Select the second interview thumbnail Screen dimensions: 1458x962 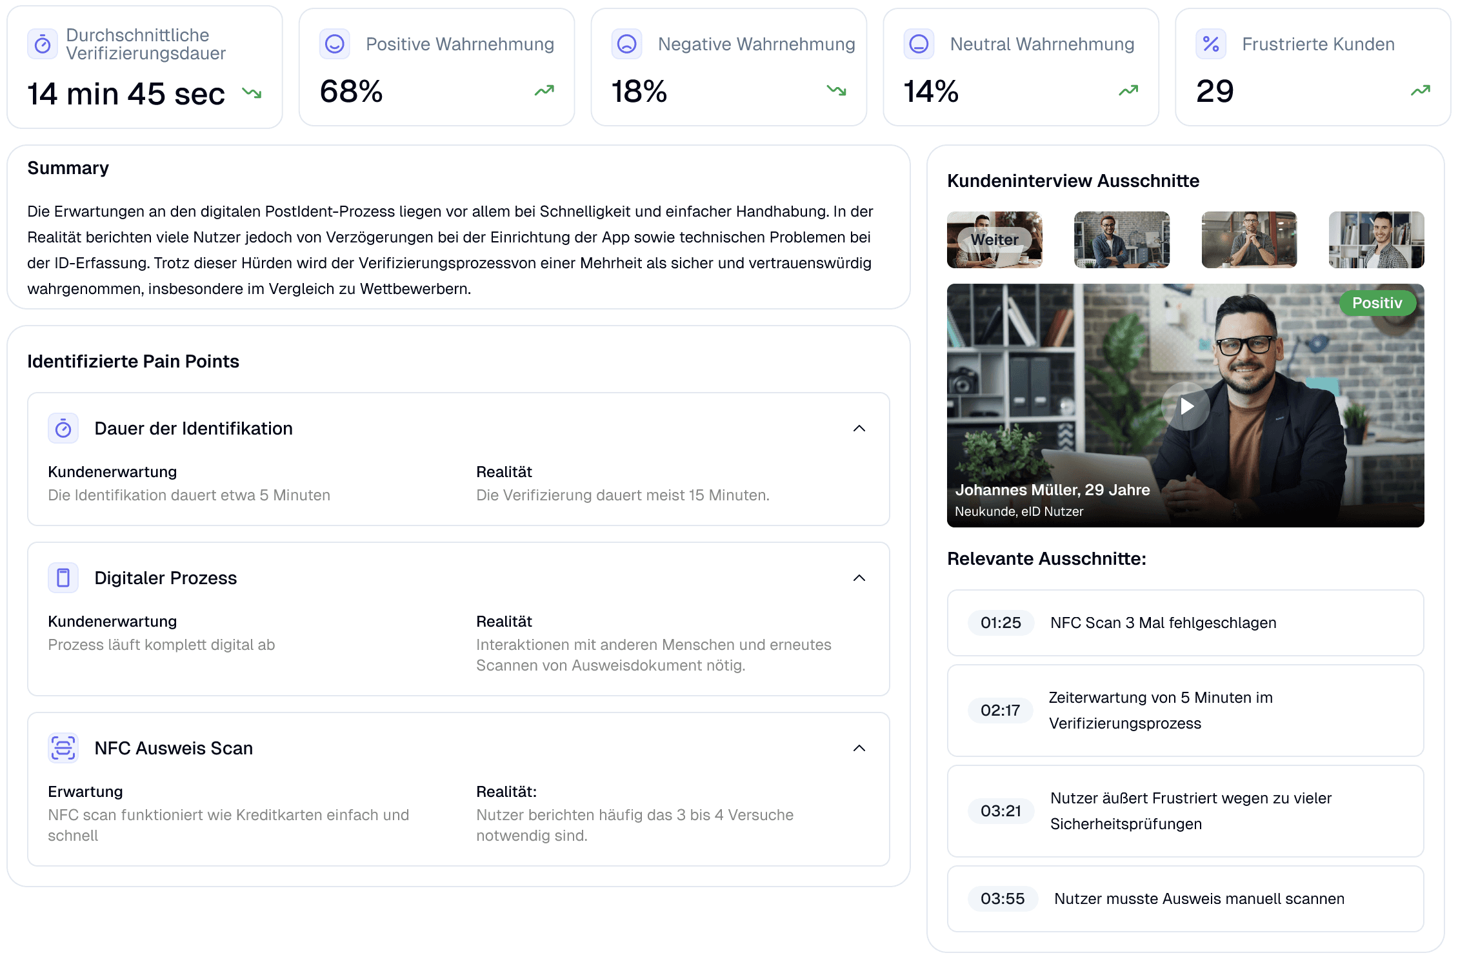point(1121,240)
